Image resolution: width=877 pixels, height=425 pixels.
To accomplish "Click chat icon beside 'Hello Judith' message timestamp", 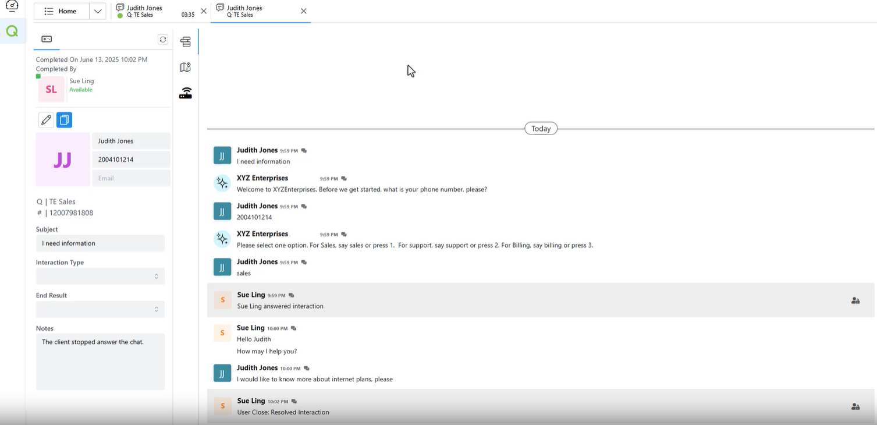I will point(293,328).
